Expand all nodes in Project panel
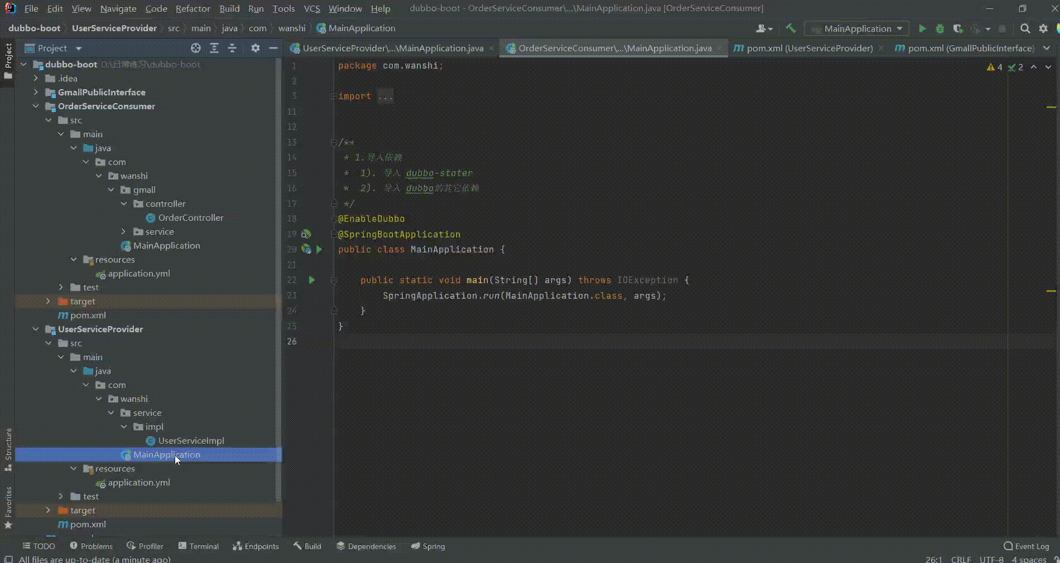This screenshot has width=1060, height=563. coord(214,48)
